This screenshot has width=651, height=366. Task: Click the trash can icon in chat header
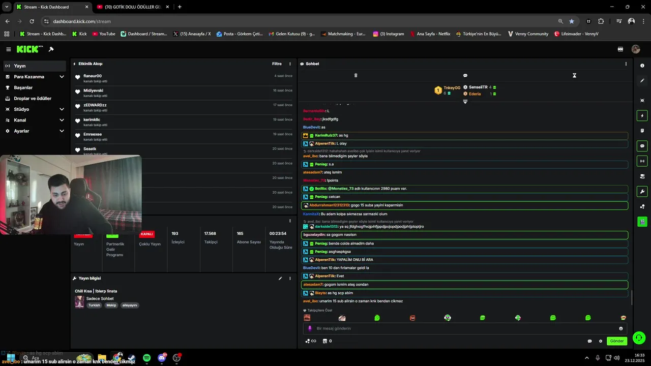coord(356,75)
